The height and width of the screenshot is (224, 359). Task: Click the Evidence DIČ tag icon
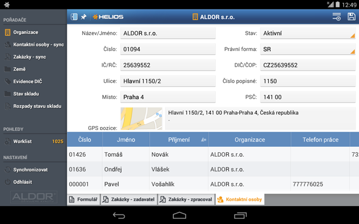[7, 81]
